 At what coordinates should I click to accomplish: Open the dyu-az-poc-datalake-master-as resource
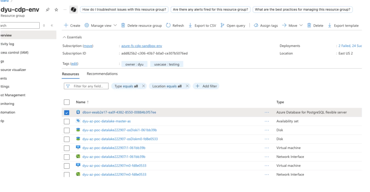point(106,121)
